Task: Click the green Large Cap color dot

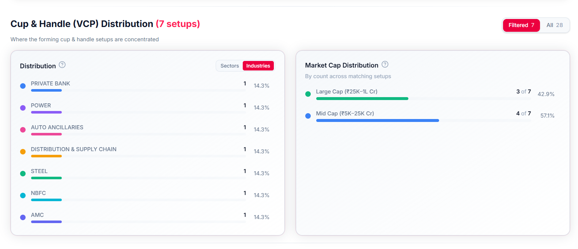Action: coord(308,94)
